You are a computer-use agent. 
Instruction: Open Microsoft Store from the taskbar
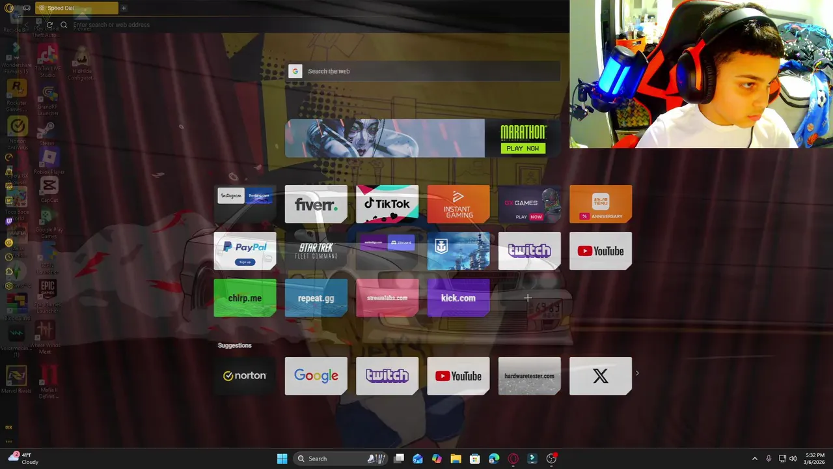coord(475,459)
